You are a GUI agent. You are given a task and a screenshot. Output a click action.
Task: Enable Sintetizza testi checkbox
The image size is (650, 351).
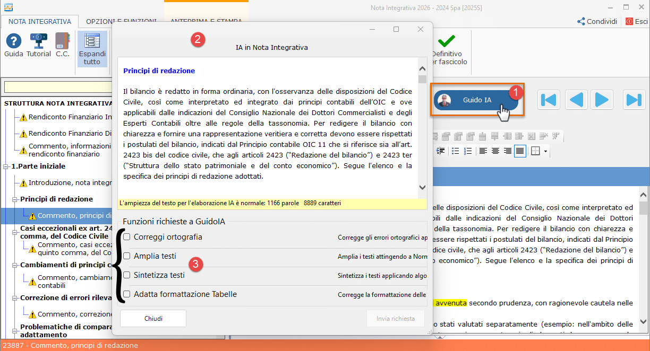[127, 275]
